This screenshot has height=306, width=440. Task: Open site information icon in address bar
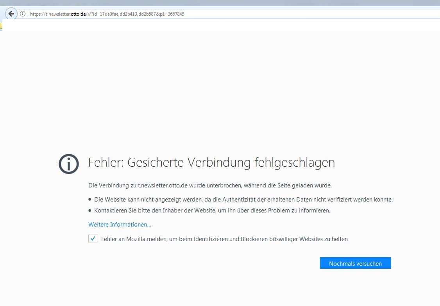pos(23,14)
